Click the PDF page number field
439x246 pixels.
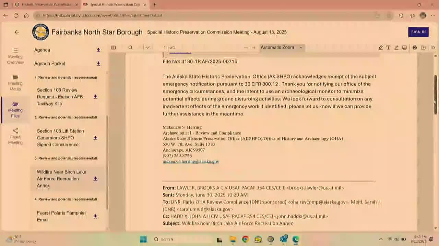pos(165,48)
